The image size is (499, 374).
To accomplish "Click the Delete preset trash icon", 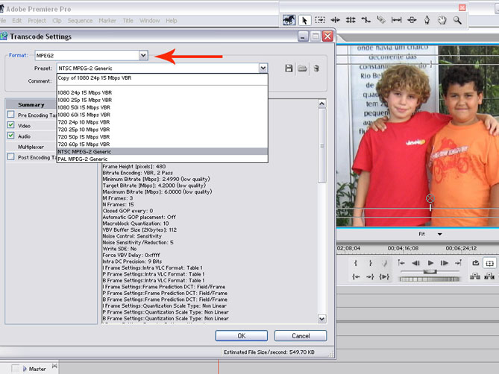I will 316,69.
